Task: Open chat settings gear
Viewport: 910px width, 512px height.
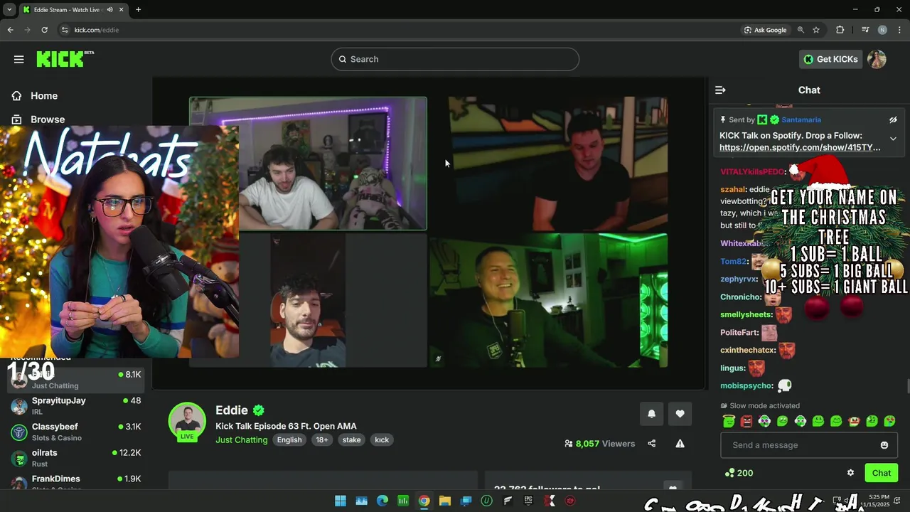Action: (x=850, y=473)
